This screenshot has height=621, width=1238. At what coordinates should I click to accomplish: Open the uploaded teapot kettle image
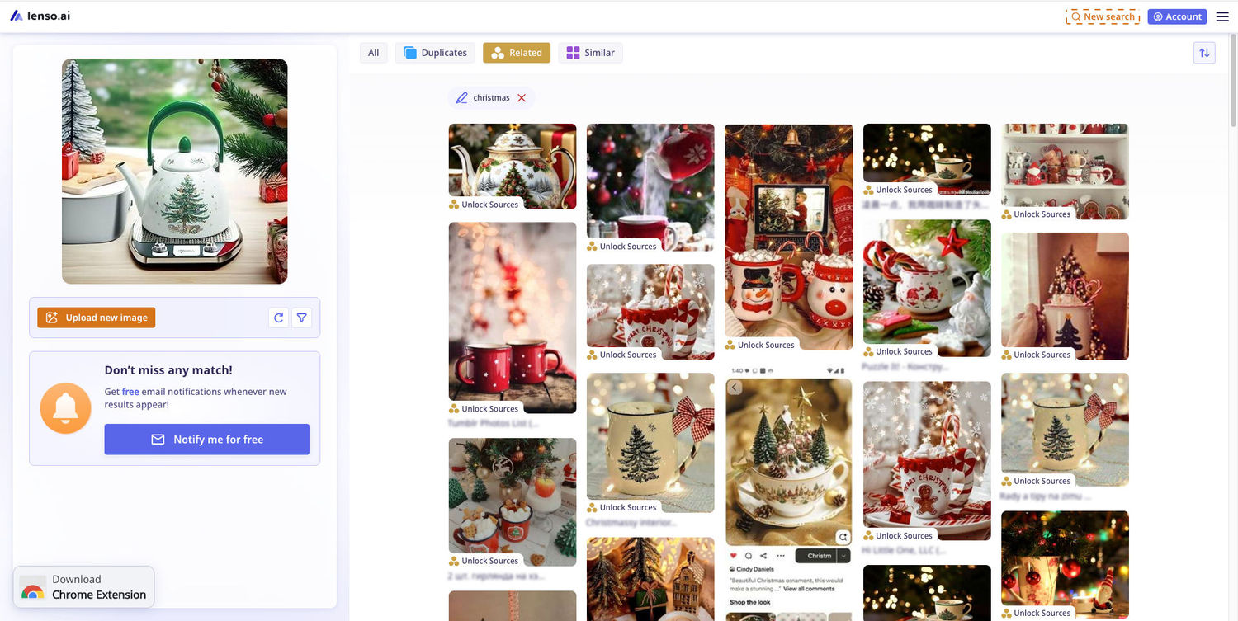175,172
